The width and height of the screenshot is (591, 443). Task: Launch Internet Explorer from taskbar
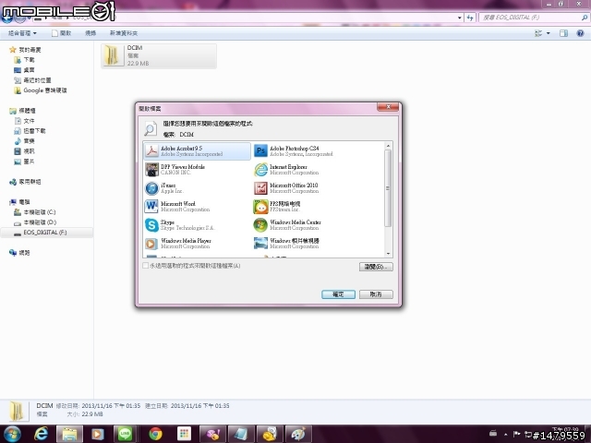coord(41,435)
